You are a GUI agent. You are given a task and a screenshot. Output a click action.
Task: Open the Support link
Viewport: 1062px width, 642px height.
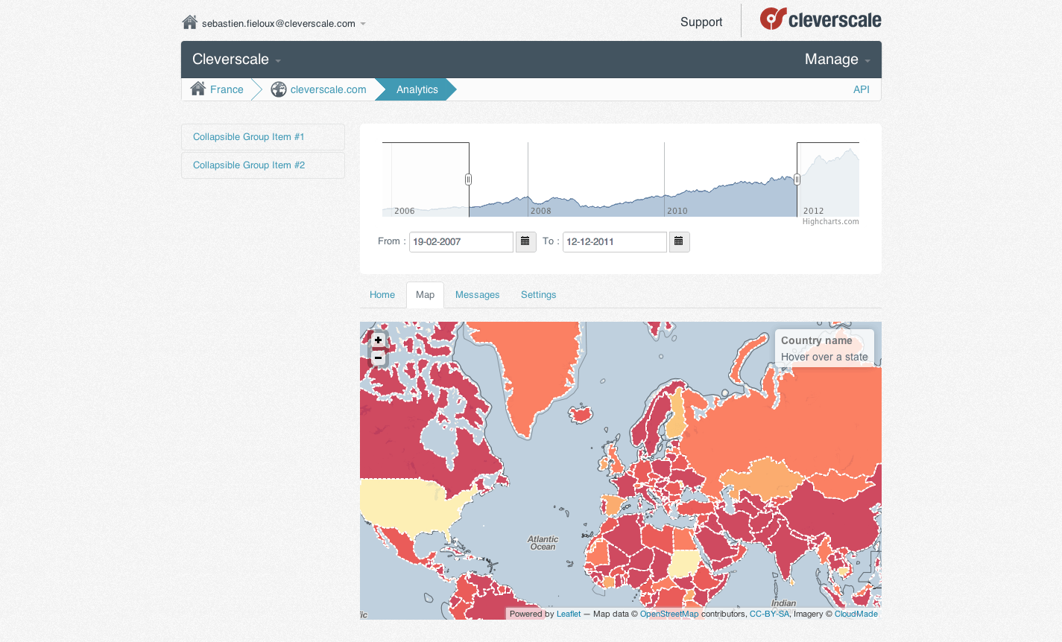tap(701, 22)
